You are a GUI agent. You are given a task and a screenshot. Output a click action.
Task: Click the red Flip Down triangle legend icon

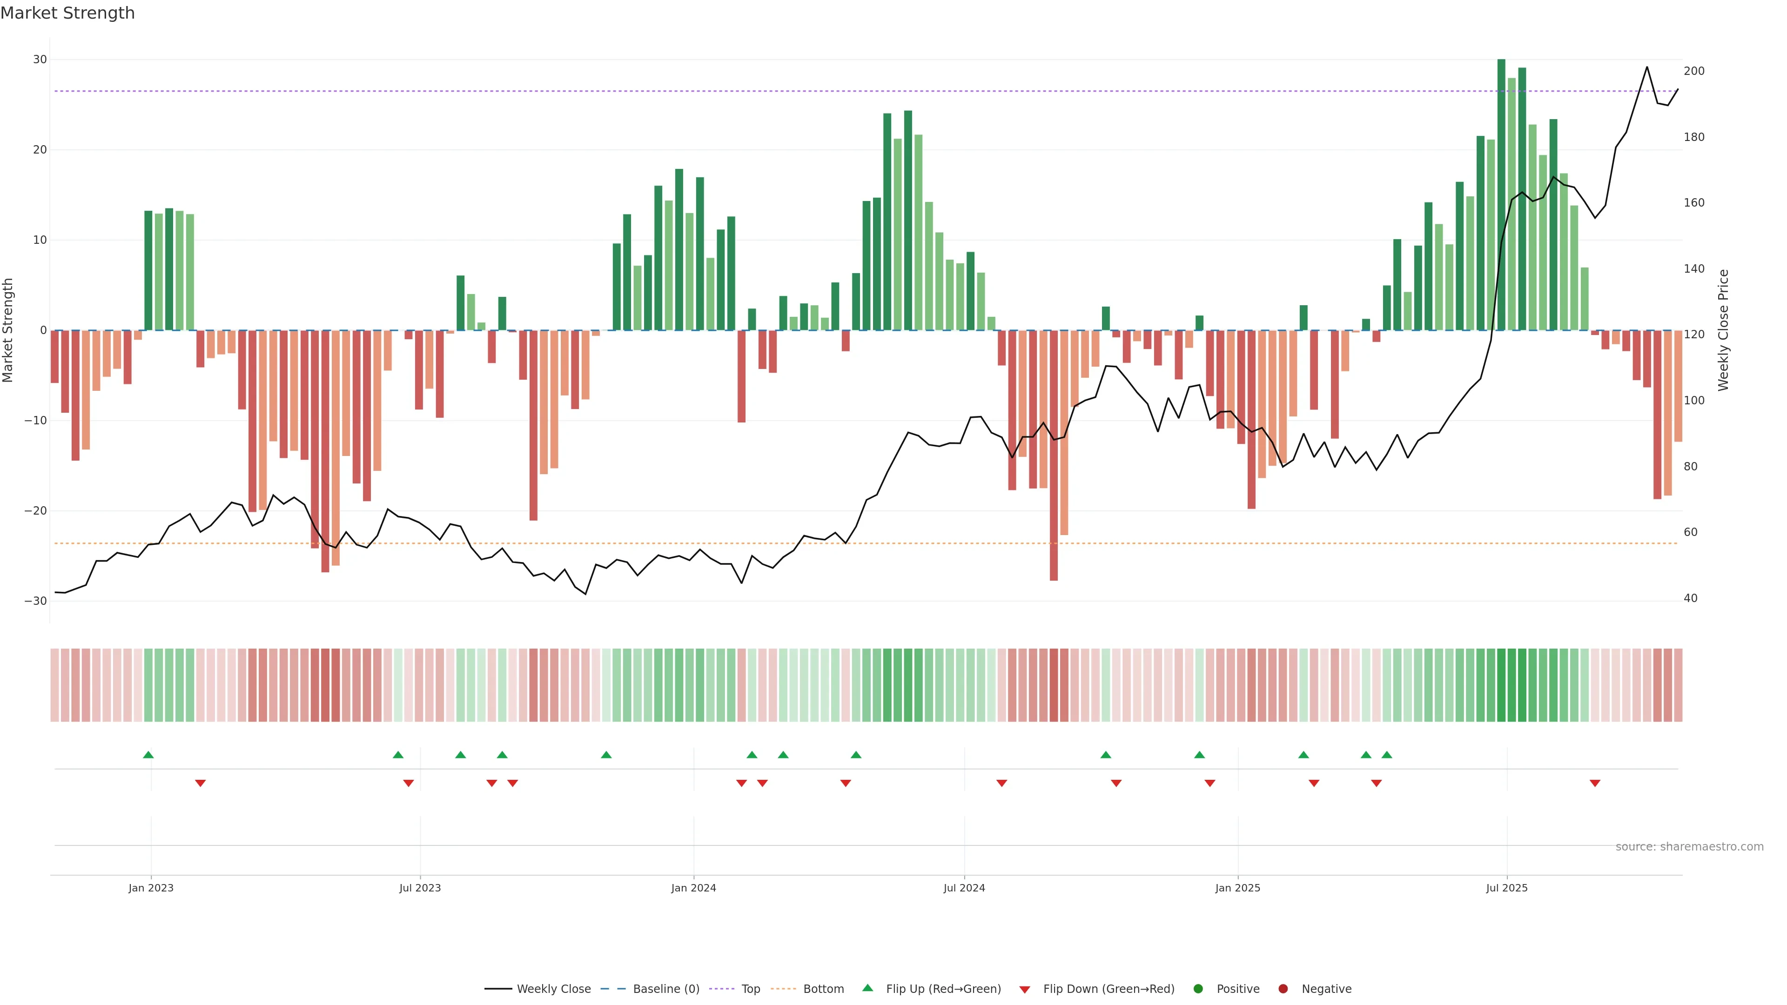[1025, 989]
